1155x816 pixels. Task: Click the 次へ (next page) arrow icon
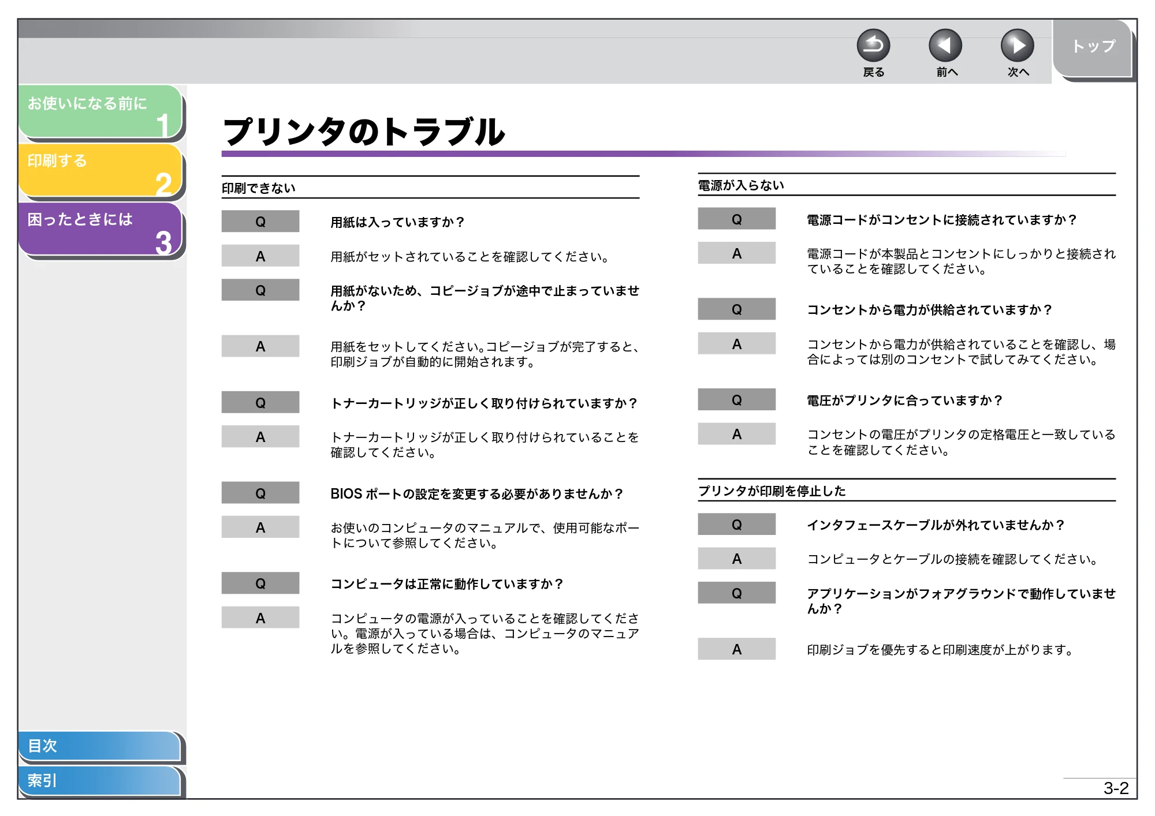pos(1017,46)
